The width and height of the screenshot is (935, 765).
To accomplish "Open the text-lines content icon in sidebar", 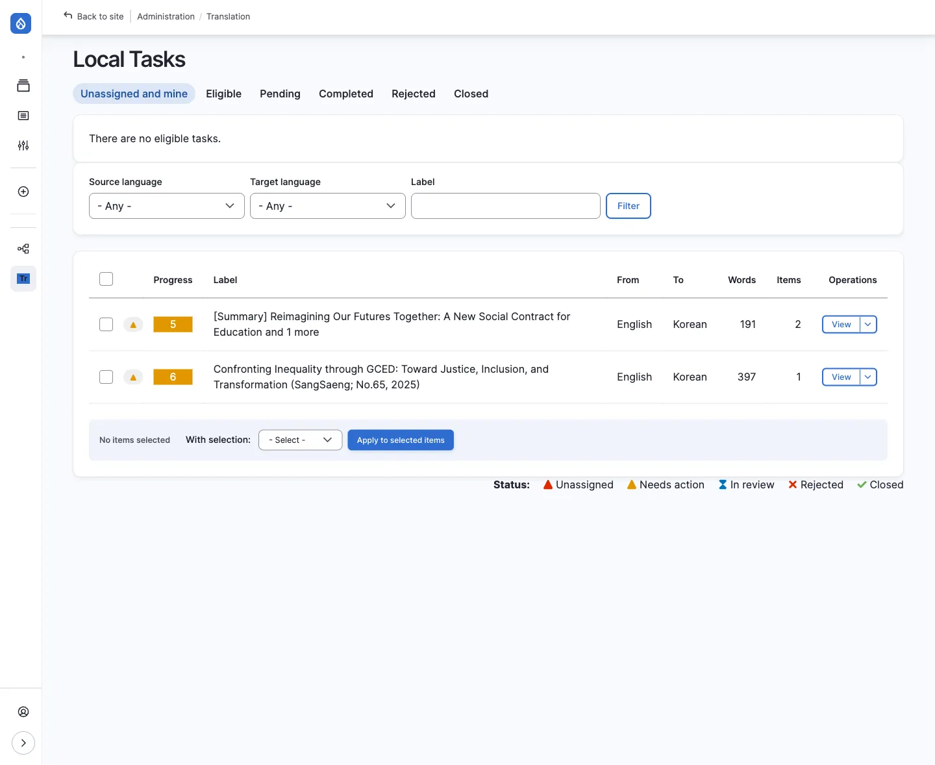I will pyautogui.click(x=23, y=116).
